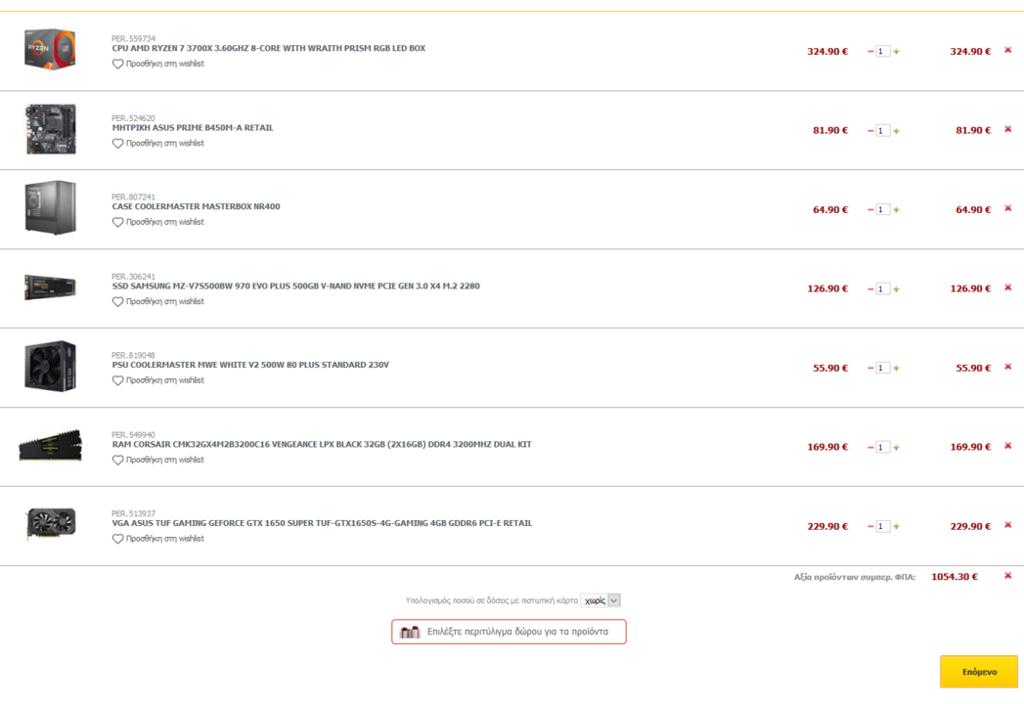Open the Ryzen 7 3700X product image
The image size is (1024, 704).
[x=50, y=50]
